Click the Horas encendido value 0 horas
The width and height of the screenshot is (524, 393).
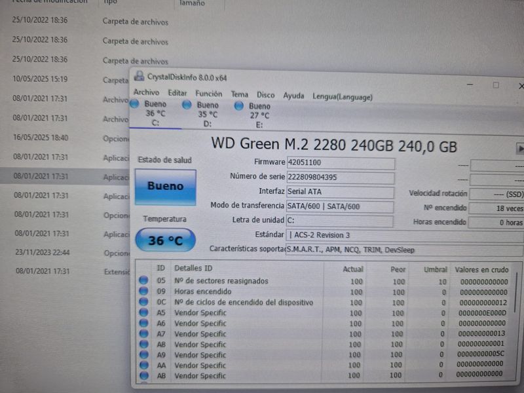click(496, 223)
